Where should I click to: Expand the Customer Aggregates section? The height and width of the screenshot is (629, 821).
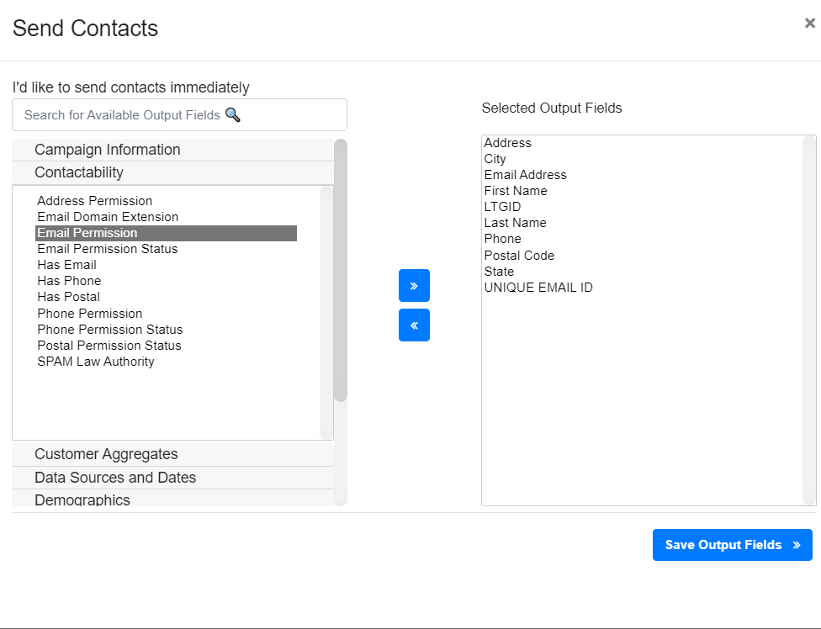[x=106, y=454]
